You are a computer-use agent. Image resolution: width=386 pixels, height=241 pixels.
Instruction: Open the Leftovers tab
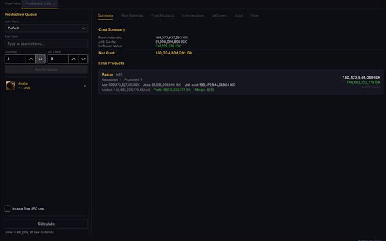[x=219, y=15]
